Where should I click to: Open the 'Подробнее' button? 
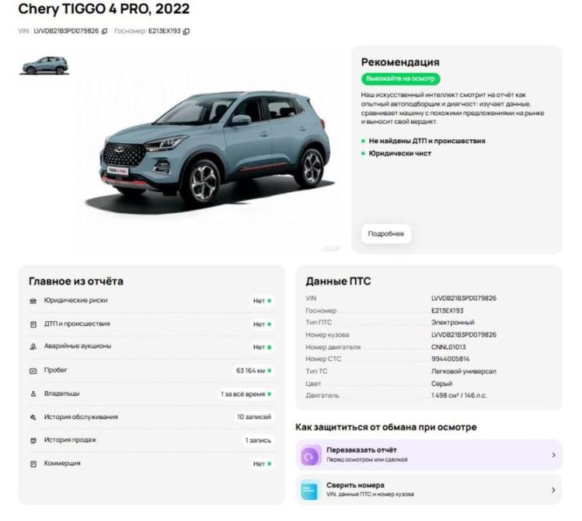(x=386, y=233)
